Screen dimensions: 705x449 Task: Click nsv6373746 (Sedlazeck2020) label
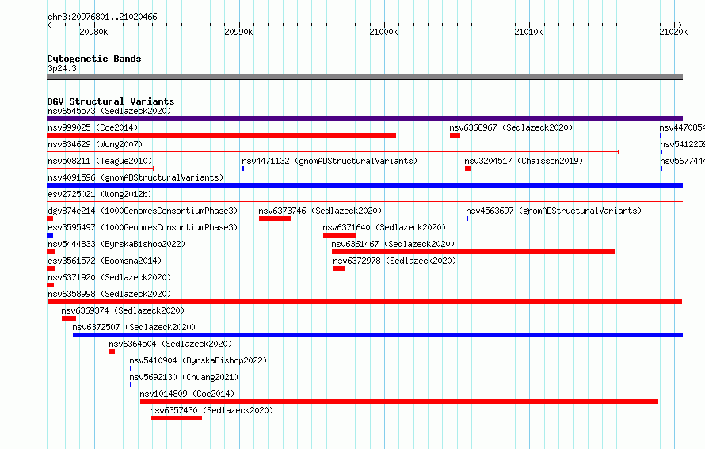(320, 211)
